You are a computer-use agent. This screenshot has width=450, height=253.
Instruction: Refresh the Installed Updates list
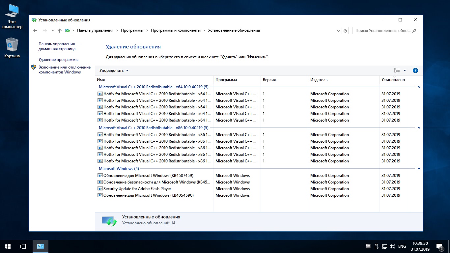pyautogui.click(x=345, y=31)
